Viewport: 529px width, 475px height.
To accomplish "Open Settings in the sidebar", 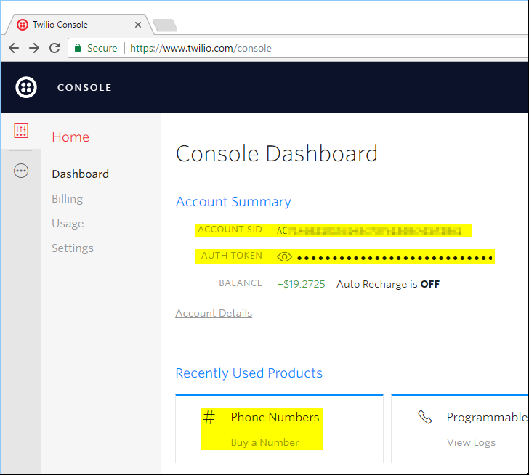I will click(73, 248).
